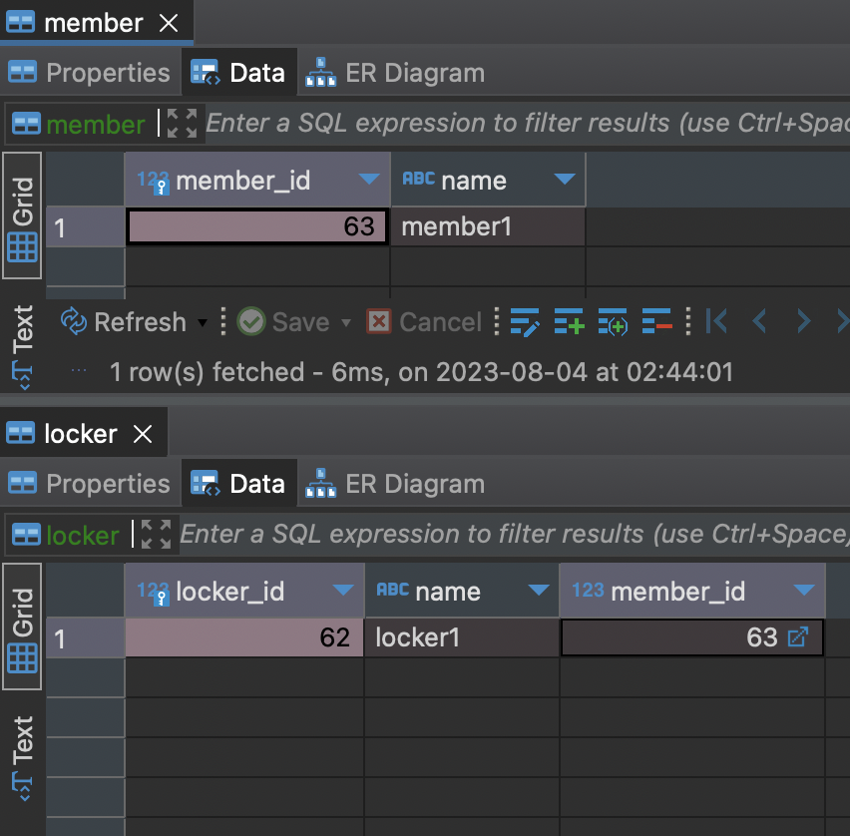Open Data tab in member editor

pyautogui.click(x=238, y=73)
